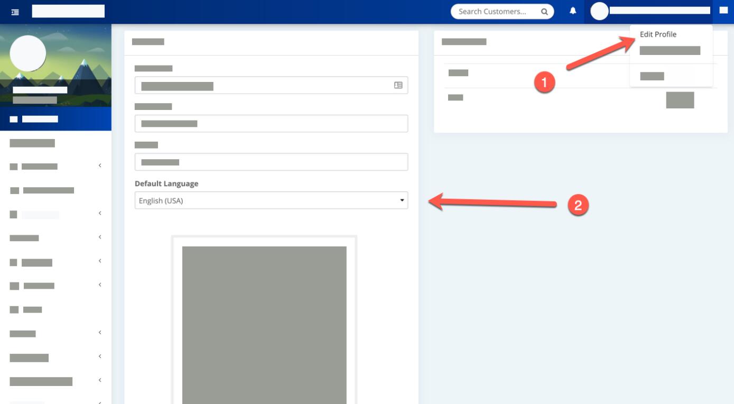The height and width of the screenshot is (404, 734).
Task: Click the hamburger menu icon in header
Action: (15, 11)
